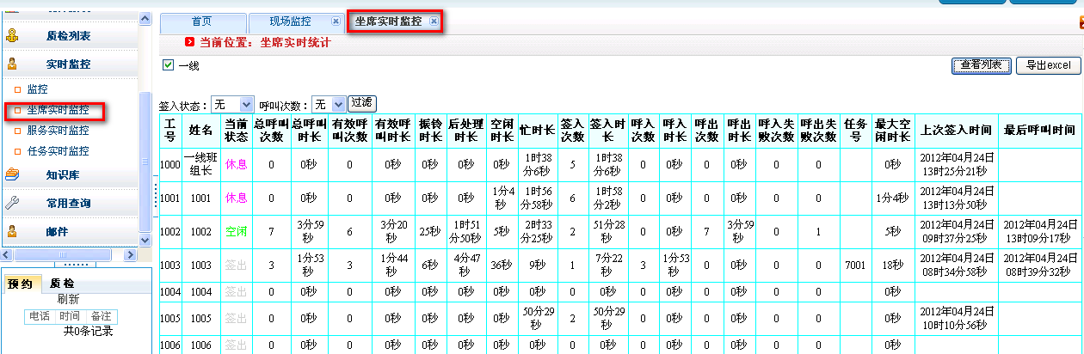Click the 邮件 person icon
Screen dimensions: 1084x354
(12, 231)
